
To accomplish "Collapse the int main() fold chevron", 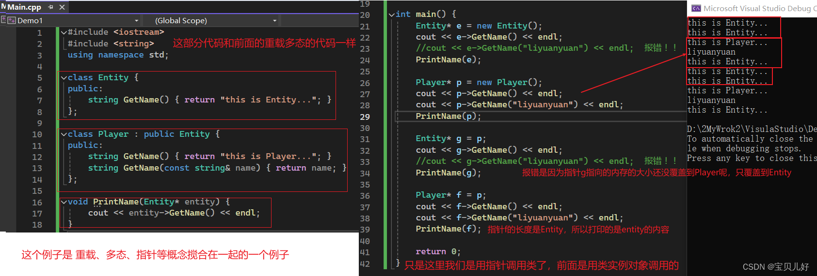I will coord(392,15).
